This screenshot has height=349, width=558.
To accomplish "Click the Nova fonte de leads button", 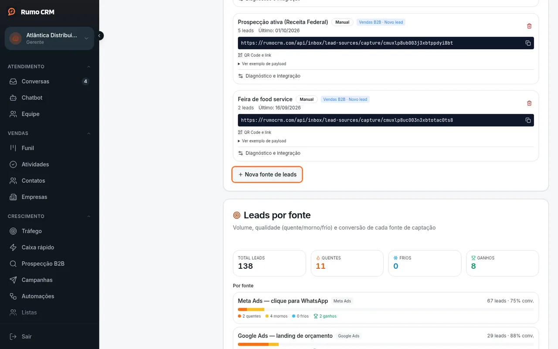I will click(267, 174).
